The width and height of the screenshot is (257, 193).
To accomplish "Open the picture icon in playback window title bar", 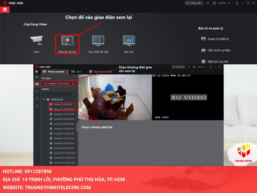I will pos(194,67).
